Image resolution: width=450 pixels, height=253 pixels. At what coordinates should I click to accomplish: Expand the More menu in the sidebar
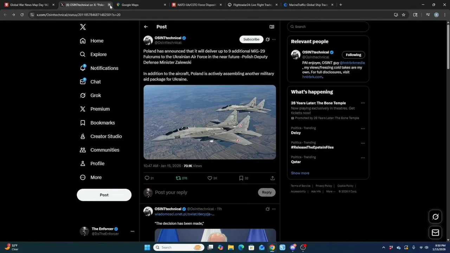90,177
